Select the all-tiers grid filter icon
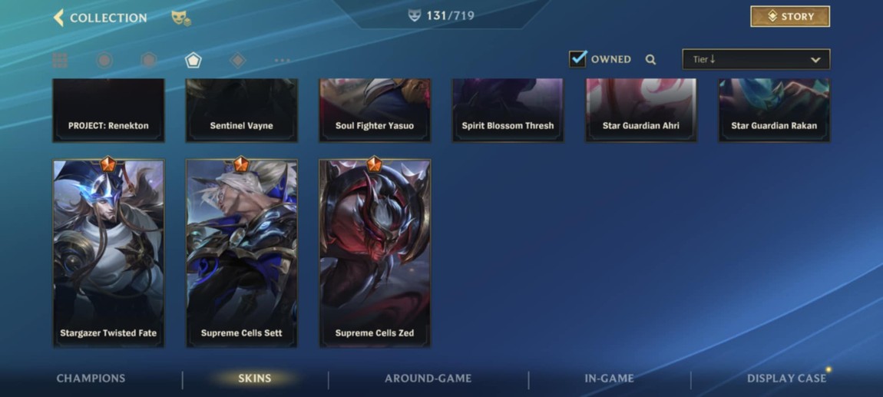This screenshot has width=883, height=397. tap(60, 60)
